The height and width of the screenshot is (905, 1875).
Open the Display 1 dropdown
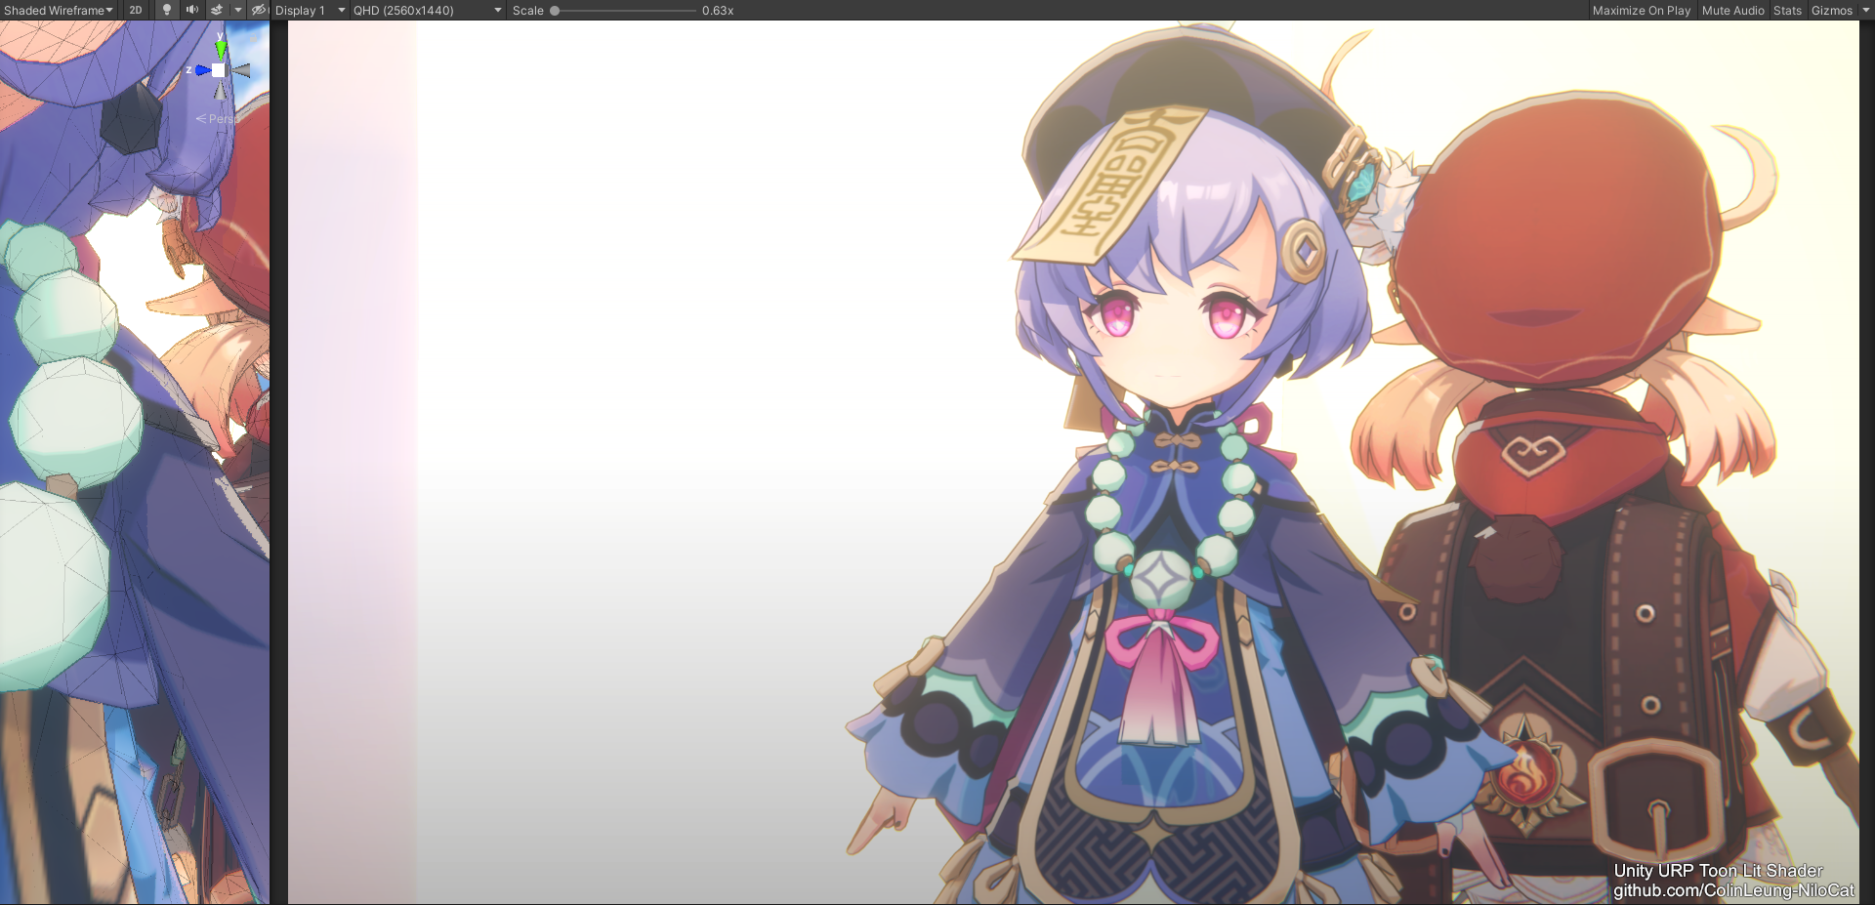310,10
